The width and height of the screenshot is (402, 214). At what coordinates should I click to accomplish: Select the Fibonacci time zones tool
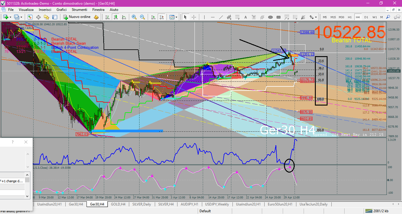coord(295,17)
